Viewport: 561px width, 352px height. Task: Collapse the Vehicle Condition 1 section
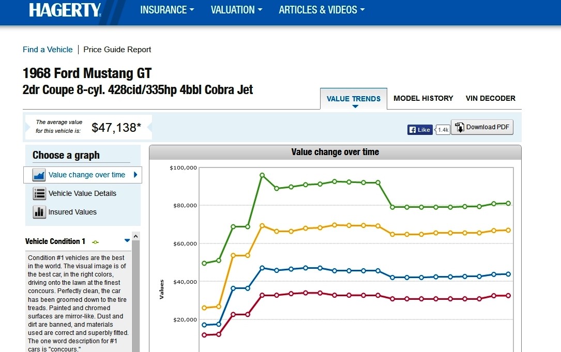coord(127,240)
